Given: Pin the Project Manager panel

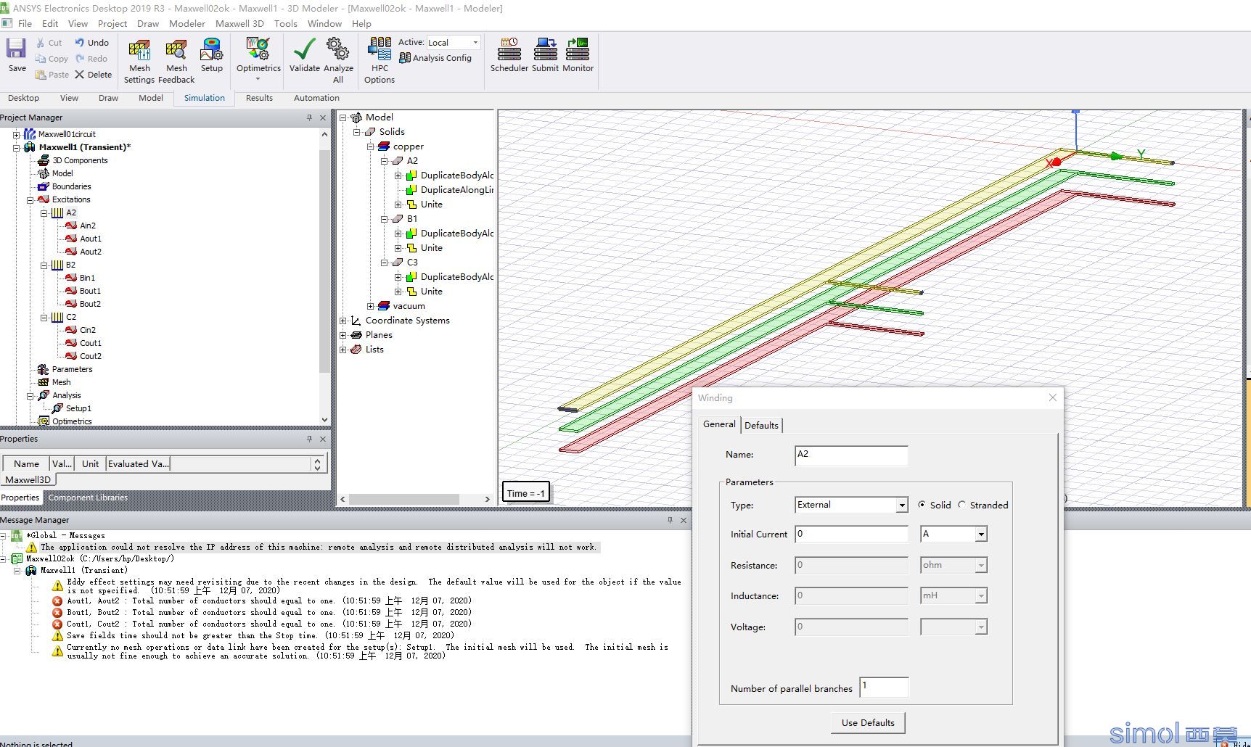Looking at the screenshot, I should (309, 117).
